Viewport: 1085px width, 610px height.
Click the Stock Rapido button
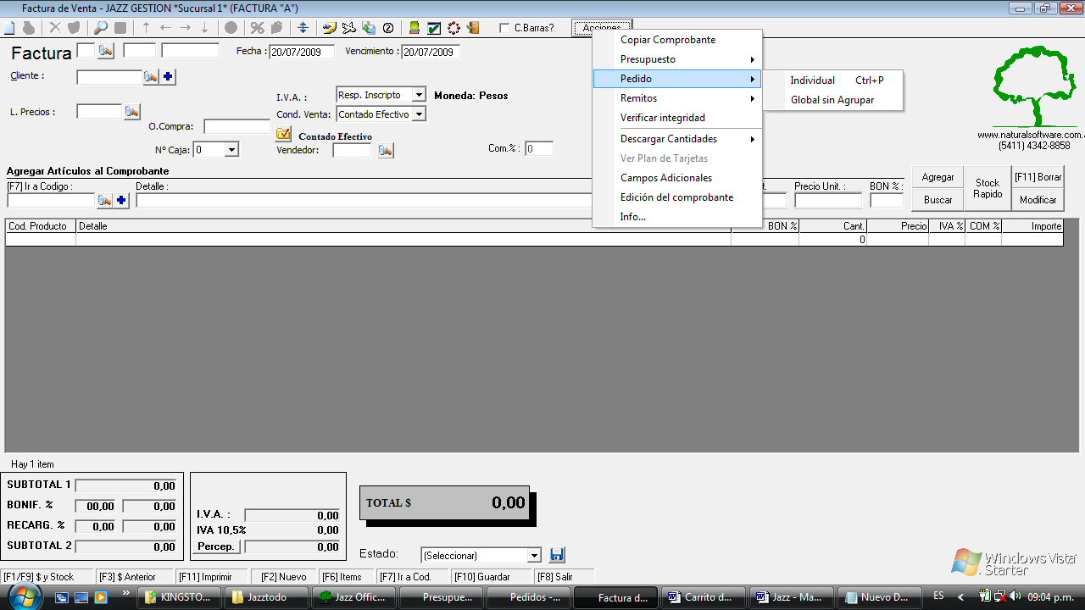pos(988,188)
